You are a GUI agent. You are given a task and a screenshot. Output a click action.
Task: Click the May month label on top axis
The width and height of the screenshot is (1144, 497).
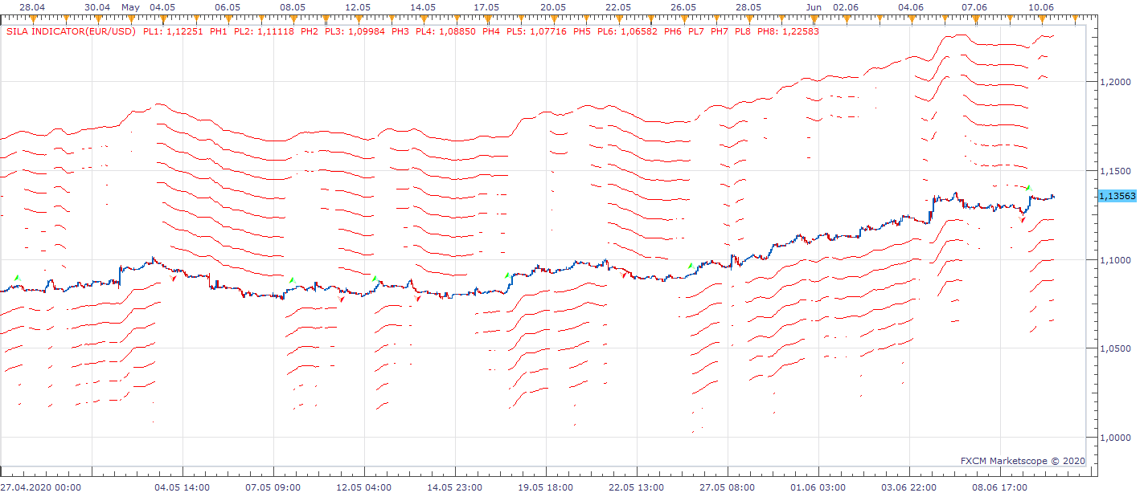point(130,6)
